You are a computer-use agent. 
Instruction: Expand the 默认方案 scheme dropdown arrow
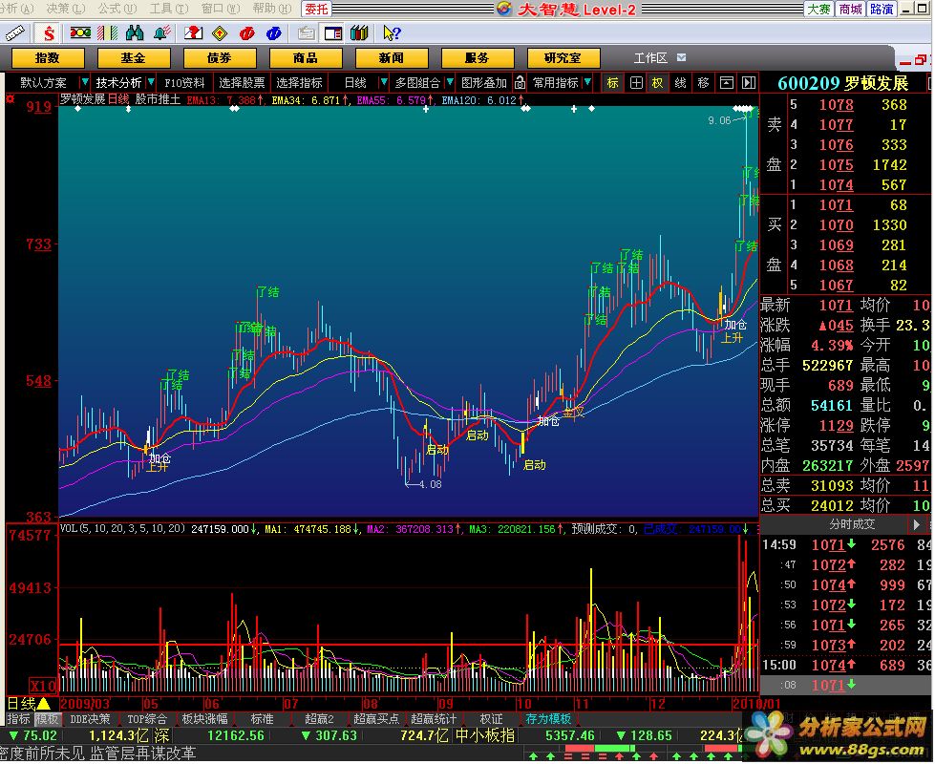pyautogui.click(x=85, y=82)
